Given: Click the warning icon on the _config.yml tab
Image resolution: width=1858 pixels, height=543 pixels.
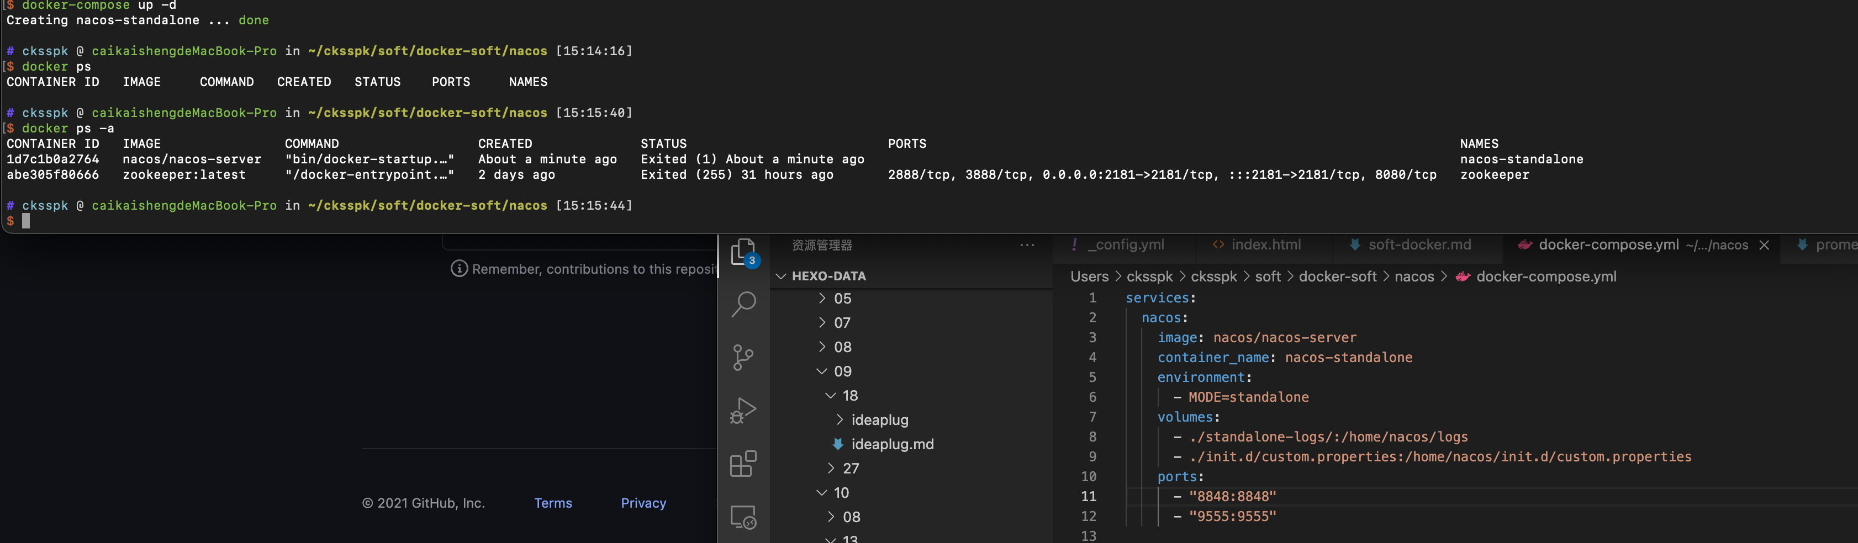Looking at the screenshot, I should (1074, 245).
